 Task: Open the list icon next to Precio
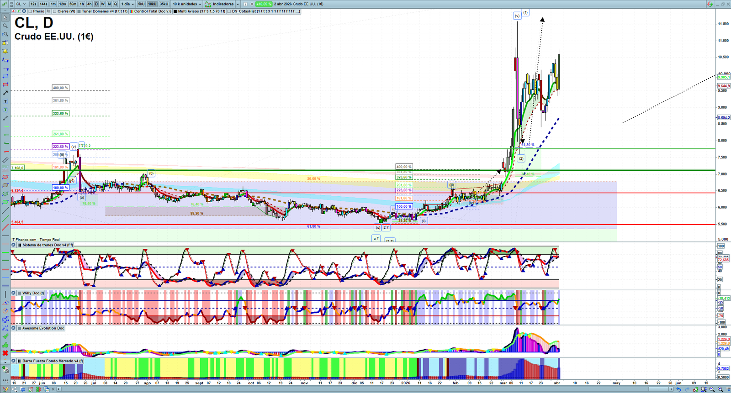(48, 11)
